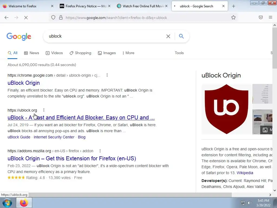
Task: Go to the Google logo homepage
Action: pos(19,37)
